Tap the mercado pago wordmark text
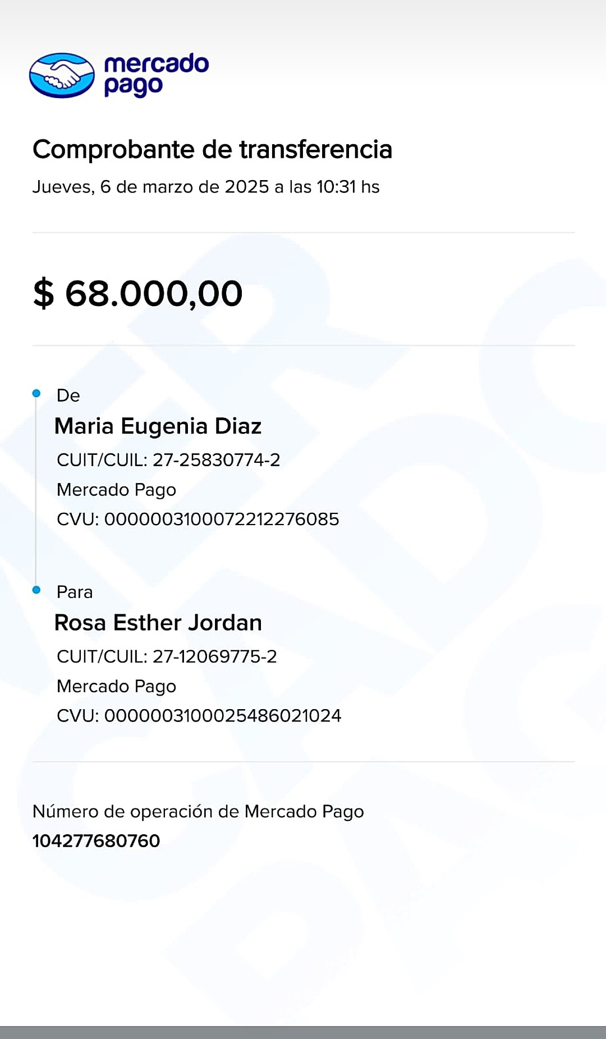 156,75
